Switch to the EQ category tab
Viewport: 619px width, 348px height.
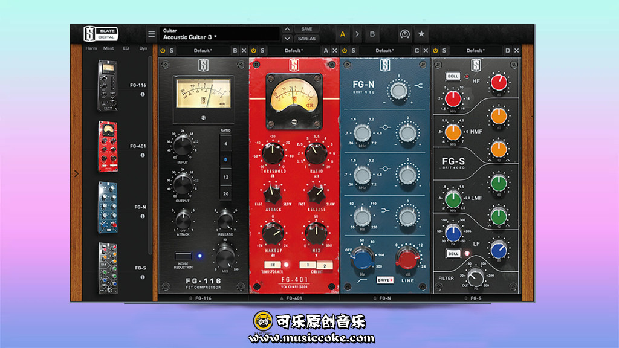(x=126, y=48)
